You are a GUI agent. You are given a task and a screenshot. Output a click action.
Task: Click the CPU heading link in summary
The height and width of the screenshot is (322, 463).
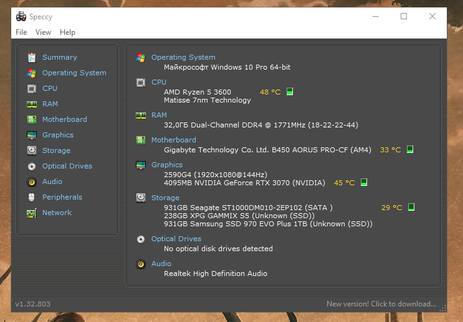pos(158,82)
